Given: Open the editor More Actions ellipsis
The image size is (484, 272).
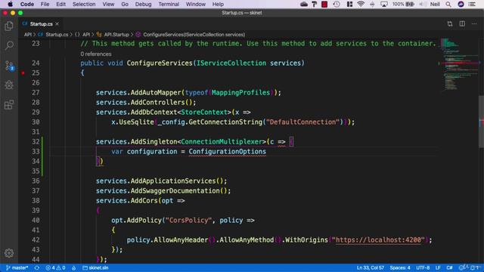Looking at the screenshot, I should (474, 23).
